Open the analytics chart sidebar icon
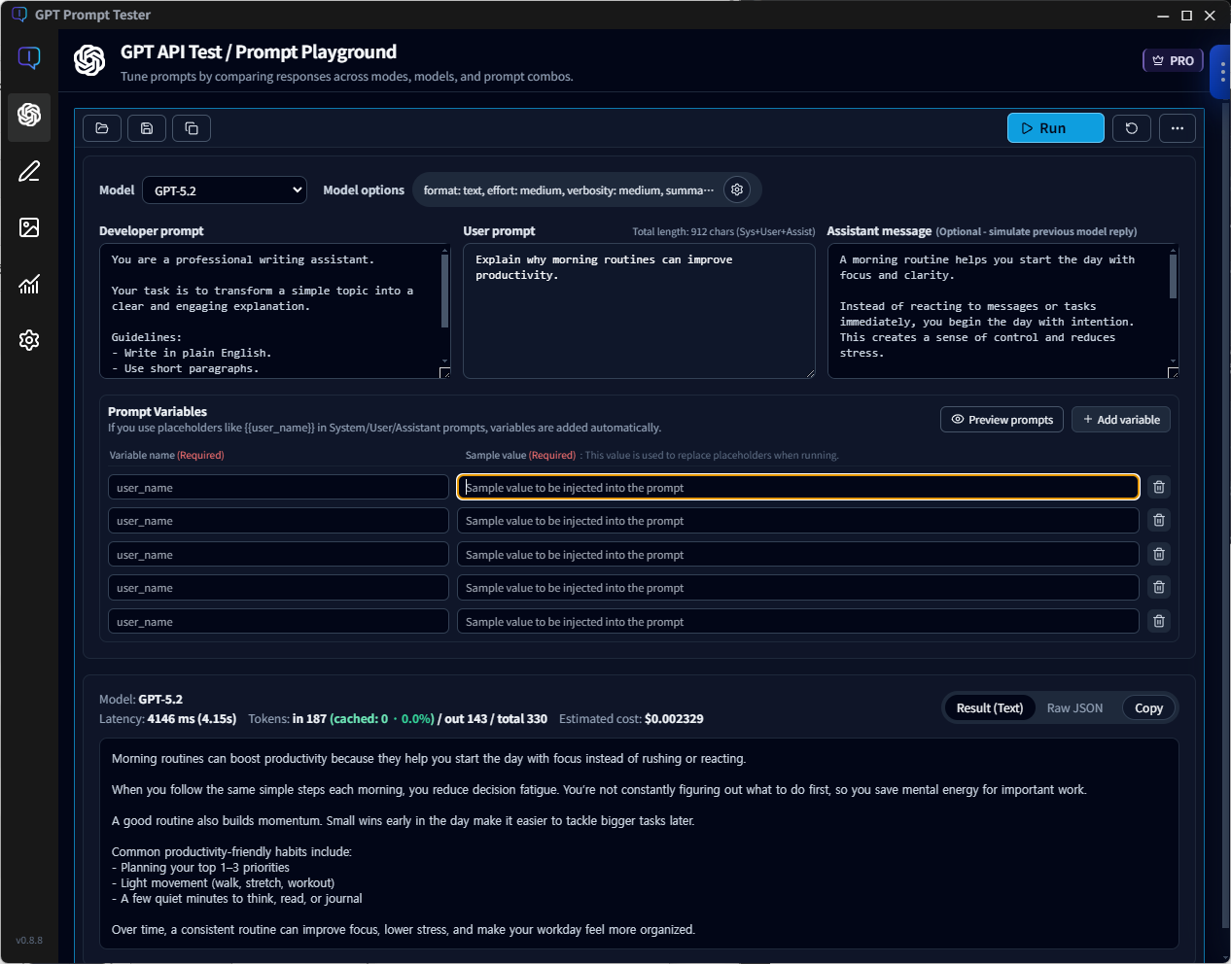Screen dimensions: 1231x964 pos(29,284)
